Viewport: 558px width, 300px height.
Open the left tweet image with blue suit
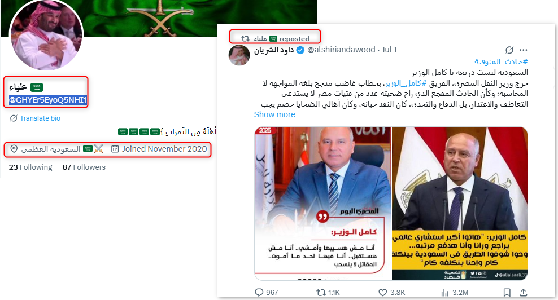322,204
